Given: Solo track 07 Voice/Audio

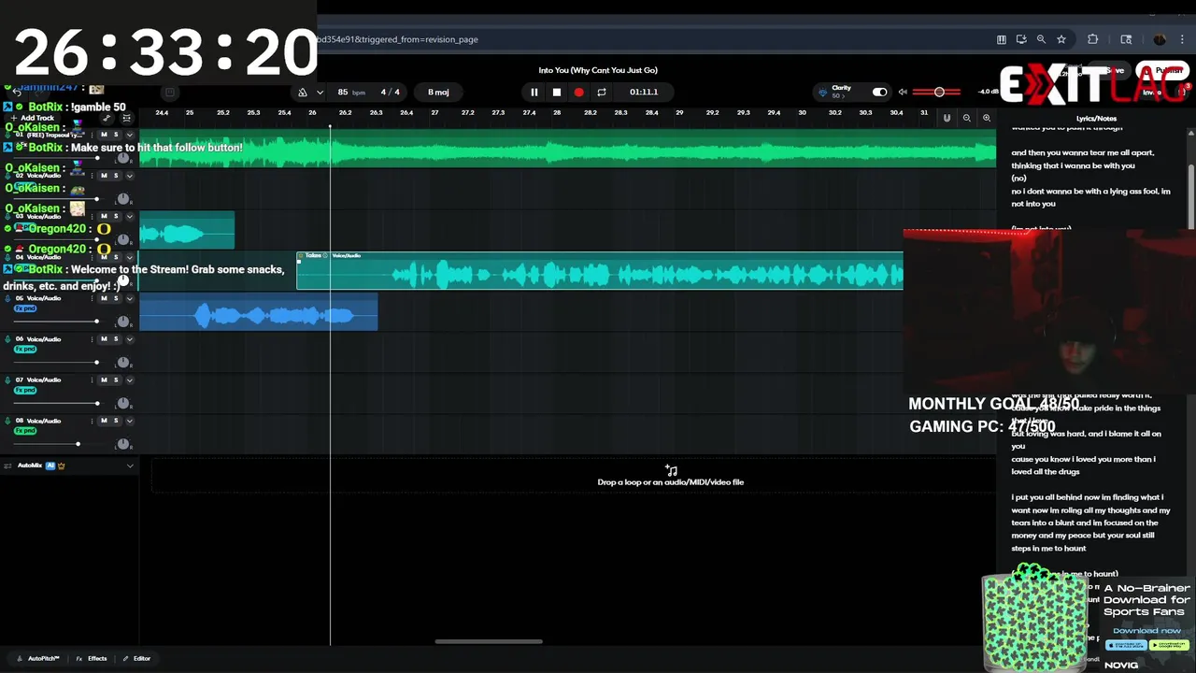Looking at the screenshot, I should point(116,380).
